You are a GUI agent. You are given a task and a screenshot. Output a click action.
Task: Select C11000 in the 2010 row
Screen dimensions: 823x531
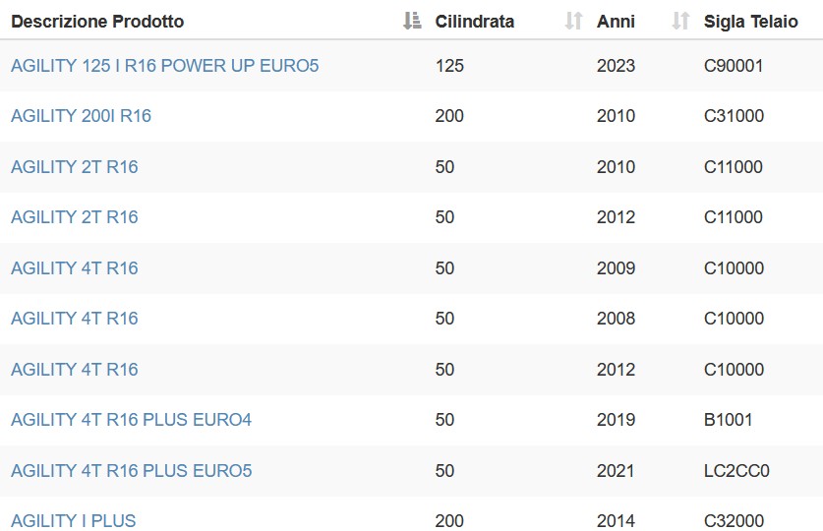734,167
